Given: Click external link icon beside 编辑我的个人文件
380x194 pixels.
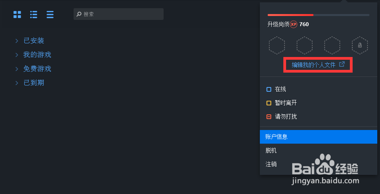Looking at the screenshot, I should coord(342,64).
